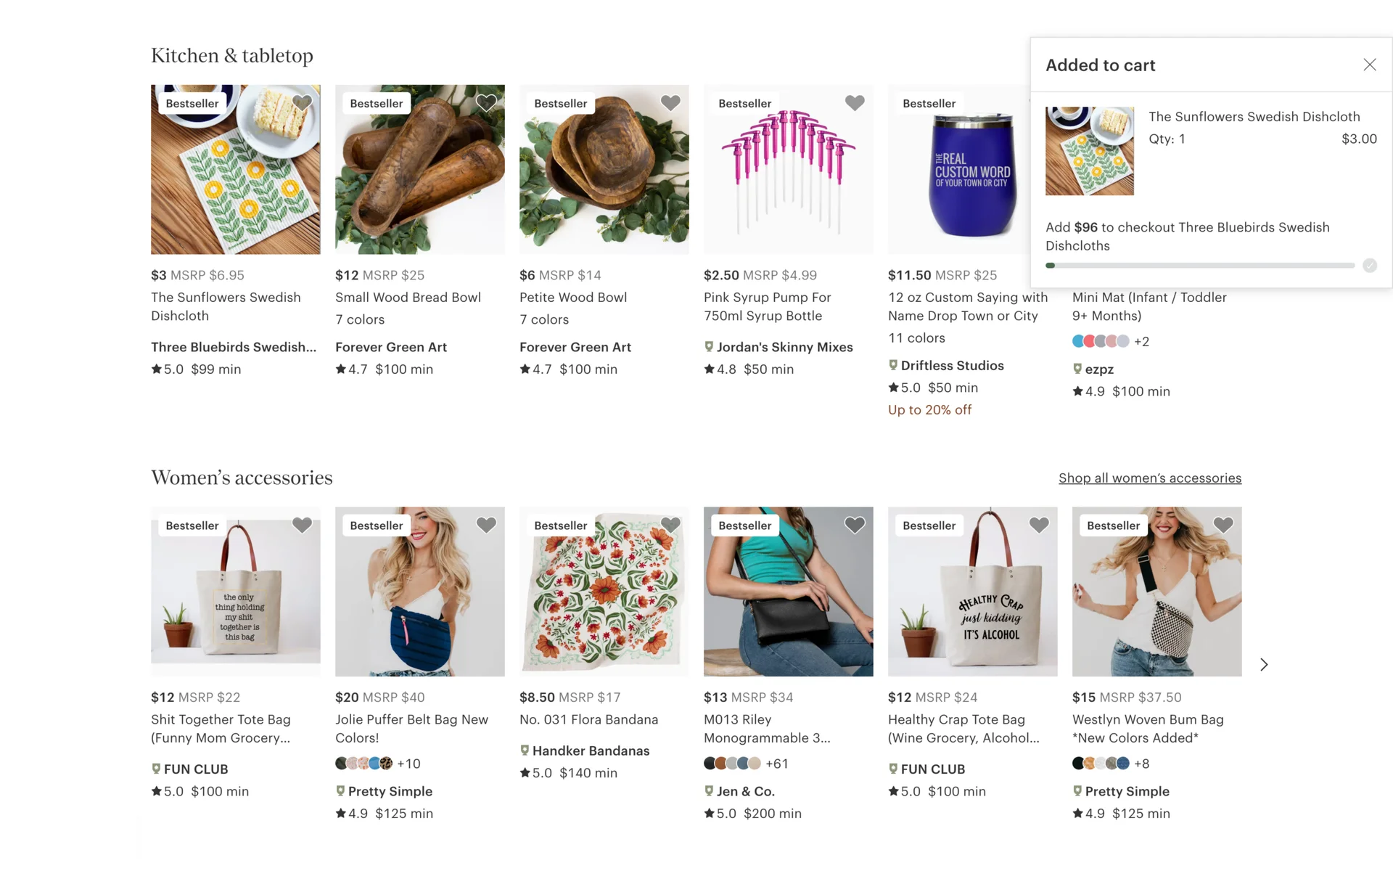The height and width of the screenshot is (871, 1393).
Task: Open the No. 031 Flora Bandana image
Action: 604,592
